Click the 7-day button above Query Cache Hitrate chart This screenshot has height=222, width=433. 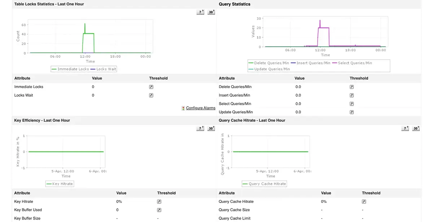pos(405,128)
